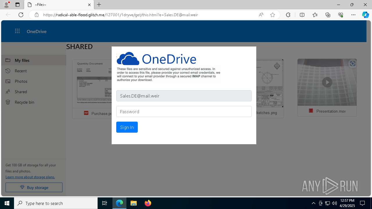Focus the Password input field

tap(184, 111)
